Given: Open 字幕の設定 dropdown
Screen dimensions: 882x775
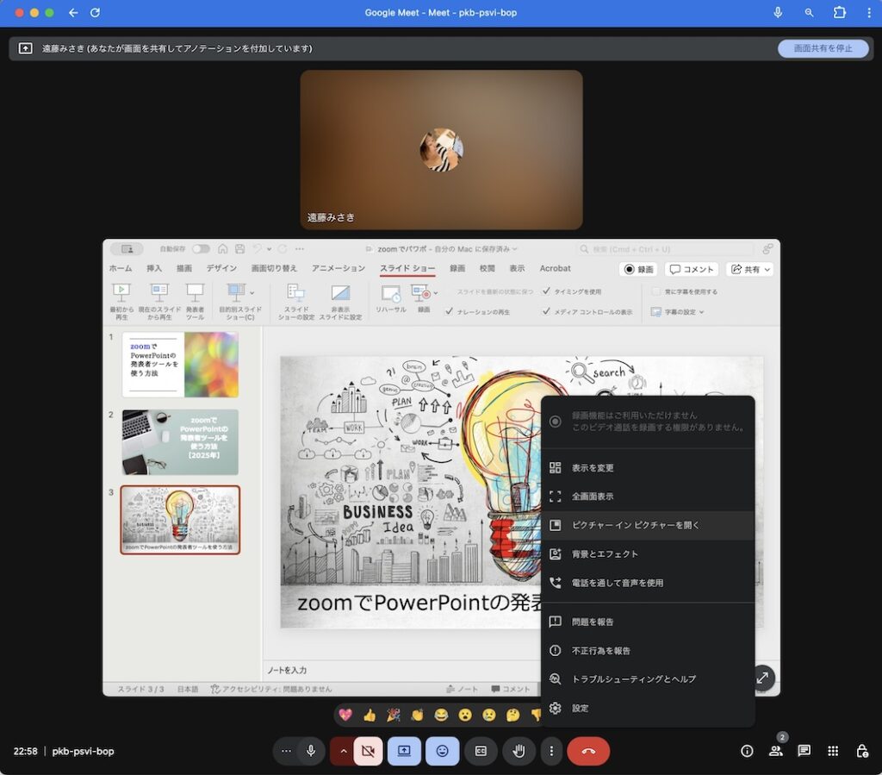Looking at the screenshot, I should pyautogui.click(x=677, y=312).
